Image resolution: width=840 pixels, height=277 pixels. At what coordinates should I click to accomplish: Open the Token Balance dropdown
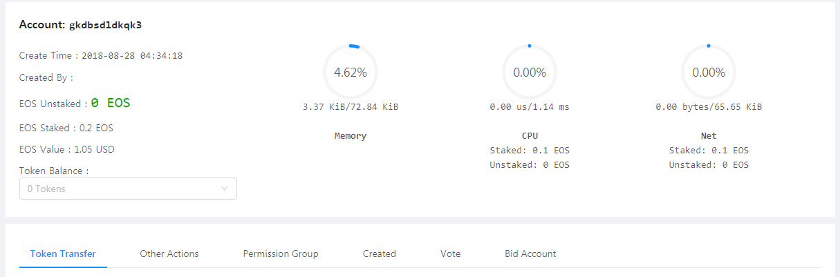(127, 189)
